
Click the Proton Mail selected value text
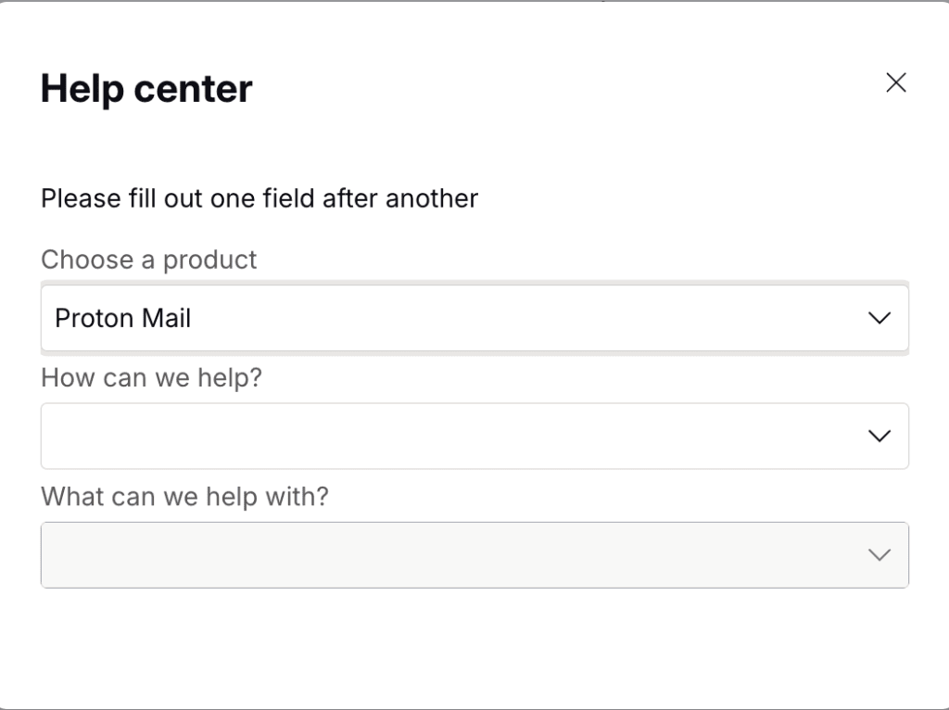123,318
